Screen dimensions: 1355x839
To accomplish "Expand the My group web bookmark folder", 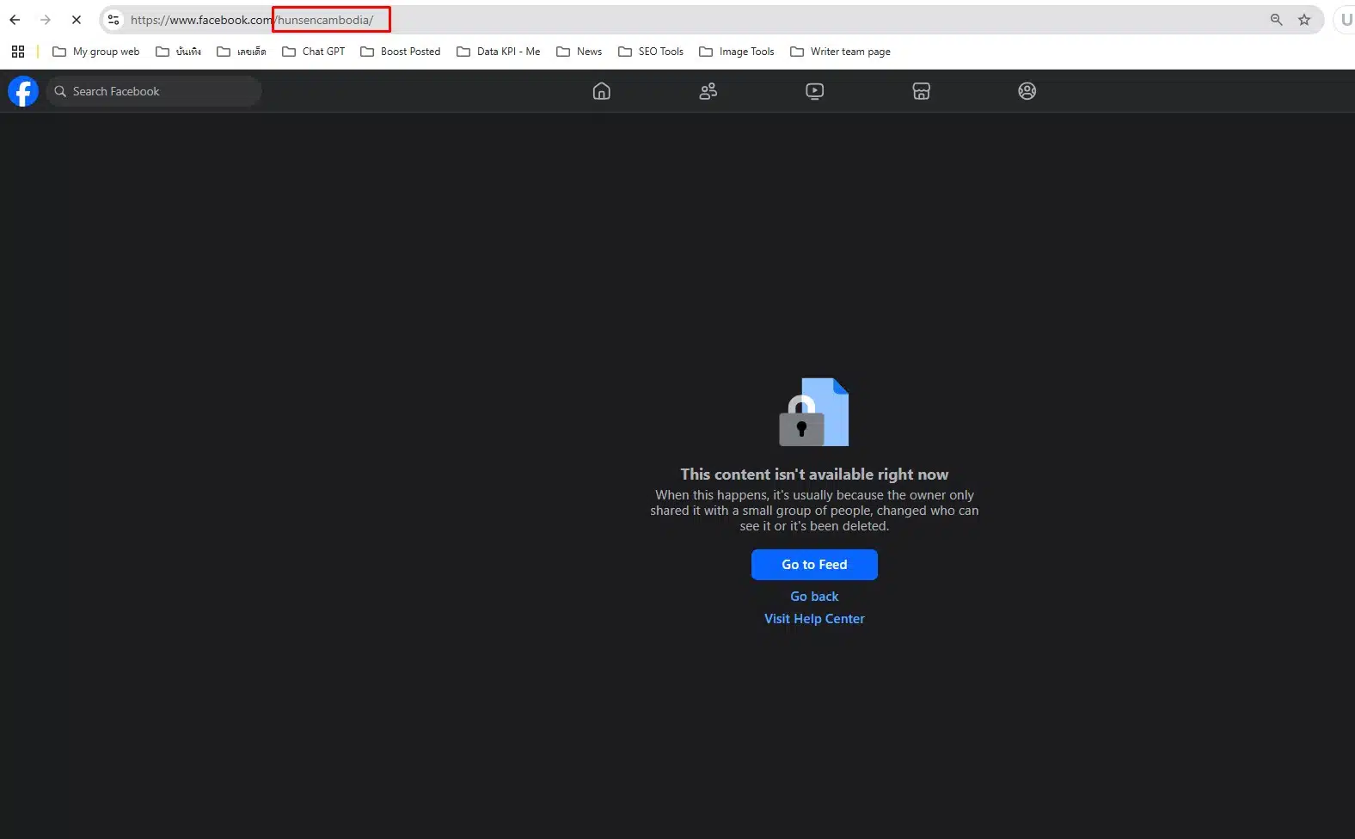I will click(96, 52).
